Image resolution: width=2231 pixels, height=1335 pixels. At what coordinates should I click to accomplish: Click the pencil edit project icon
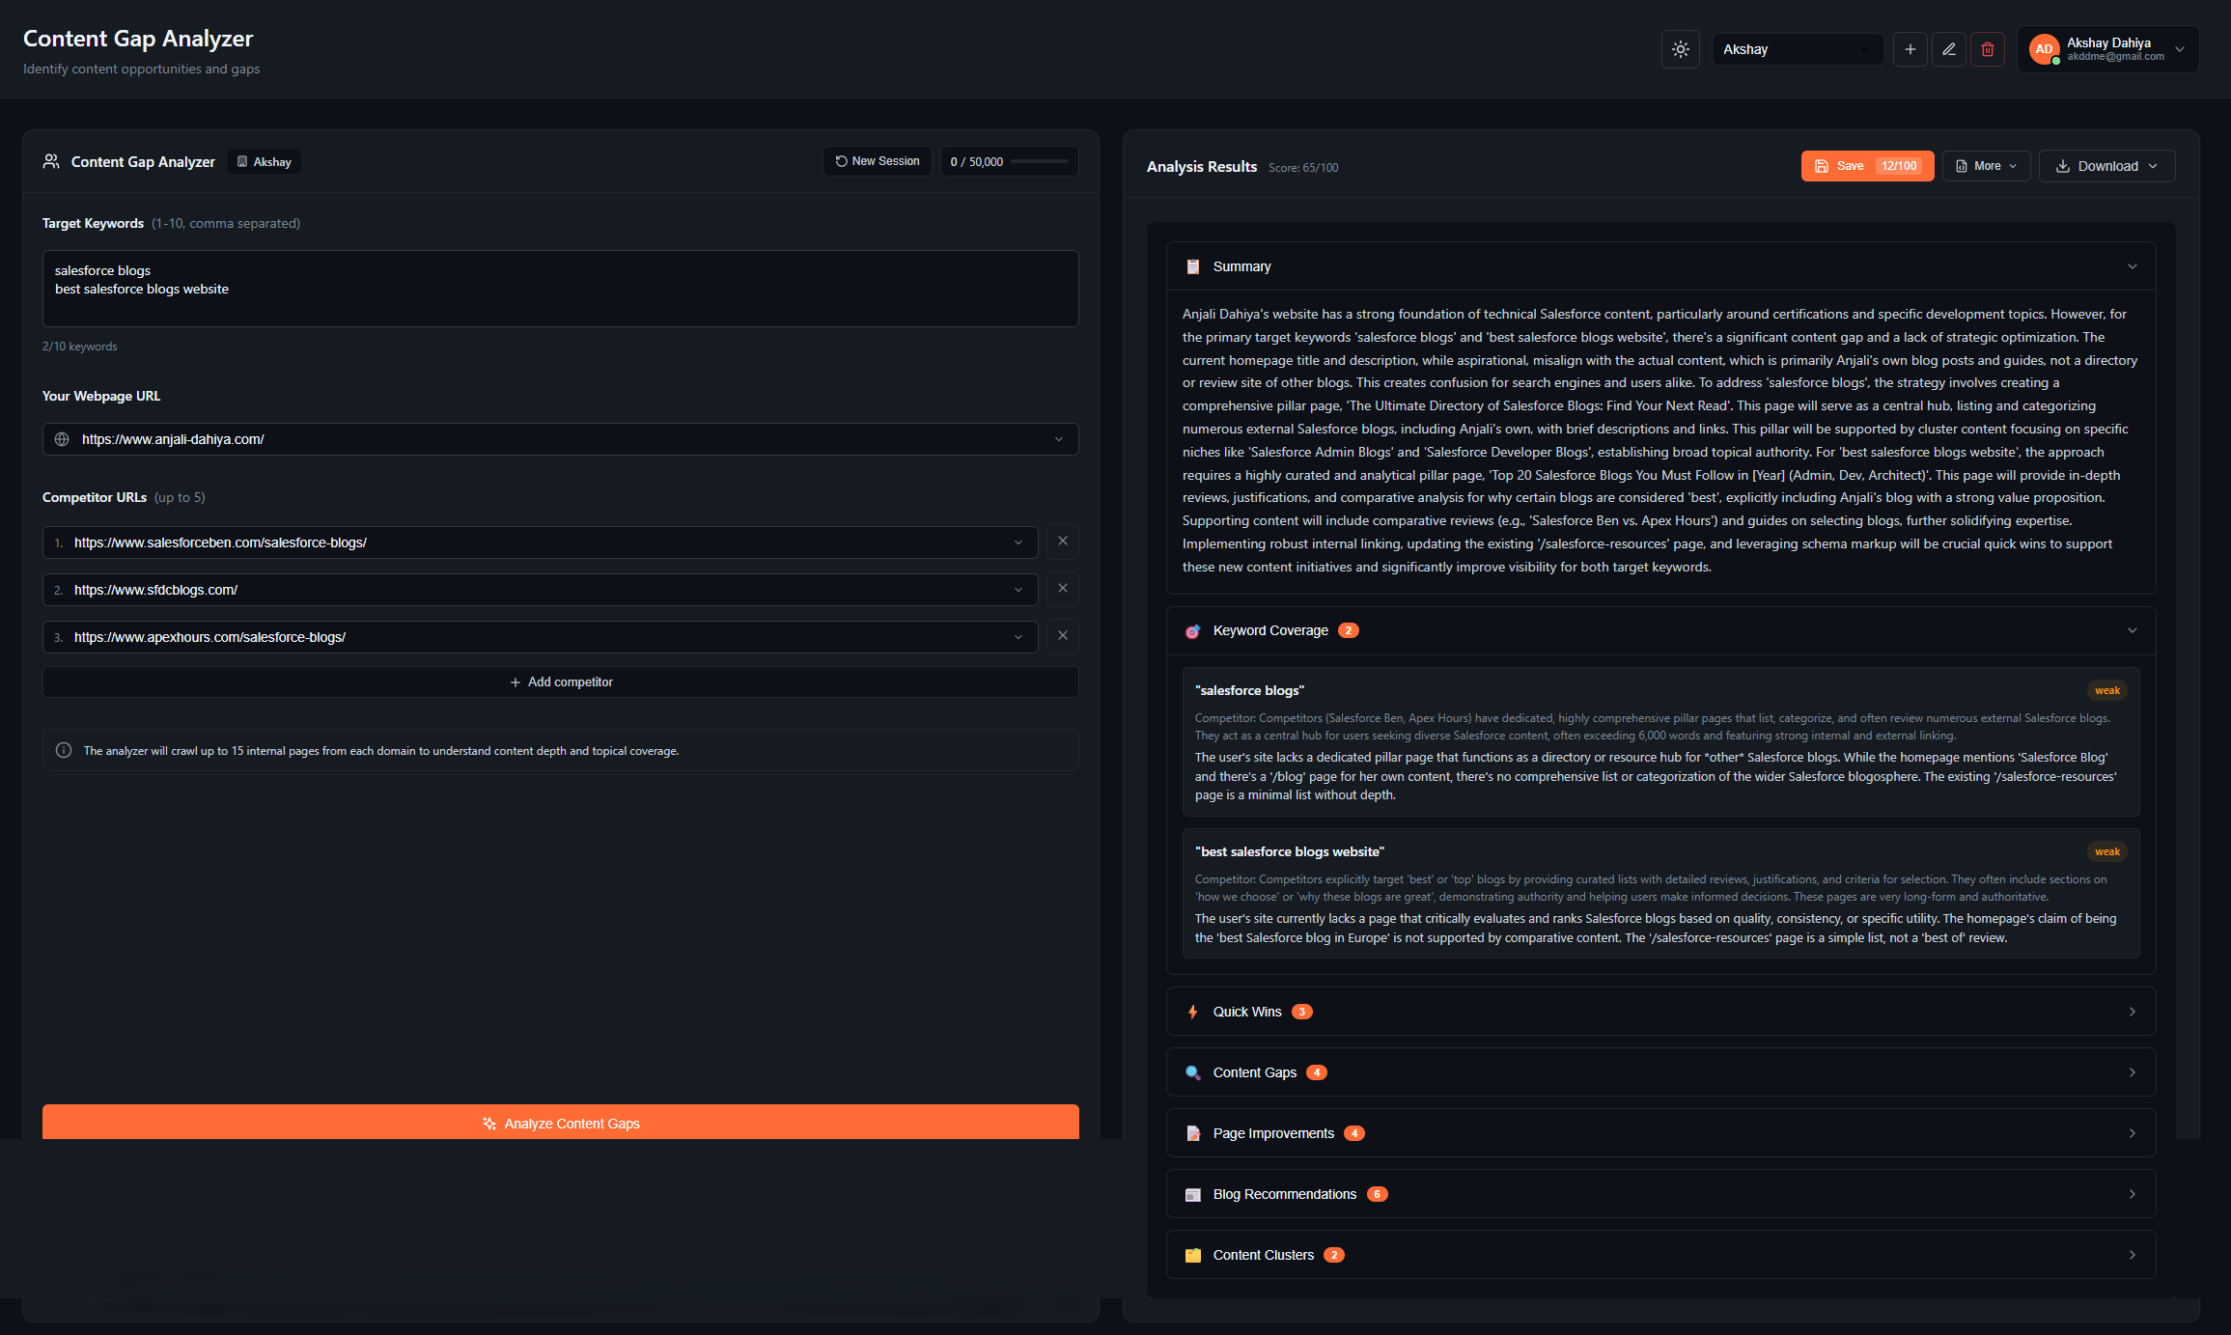pos(1948,49)
